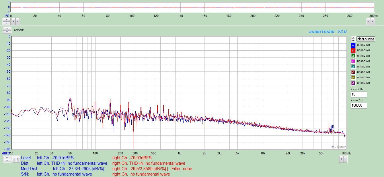Select the magenta curve A icon

click(353, 61)
